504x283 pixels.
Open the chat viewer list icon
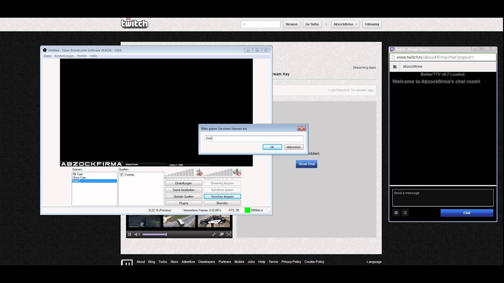coord(405,213)
